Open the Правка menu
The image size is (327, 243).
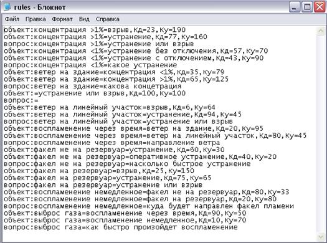[36, 19]
